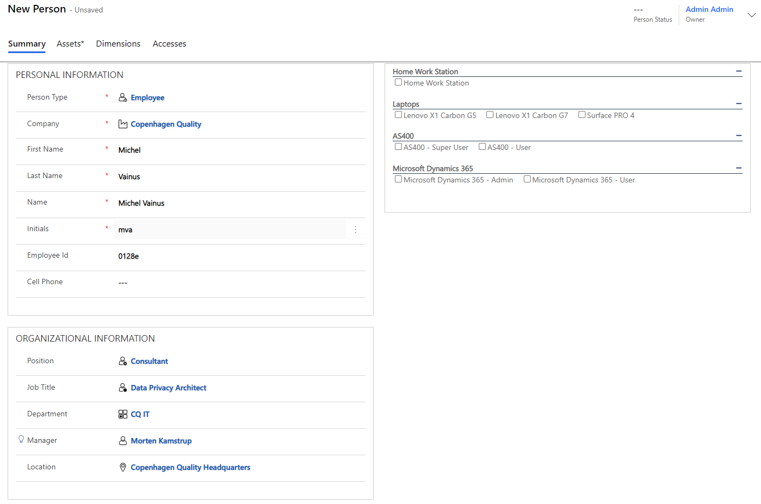Click the Morten Kamstrup manager icon

(123, 441)
